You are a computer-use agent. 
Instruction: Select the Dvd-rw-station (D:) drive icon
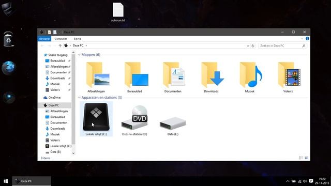point(134,118)
